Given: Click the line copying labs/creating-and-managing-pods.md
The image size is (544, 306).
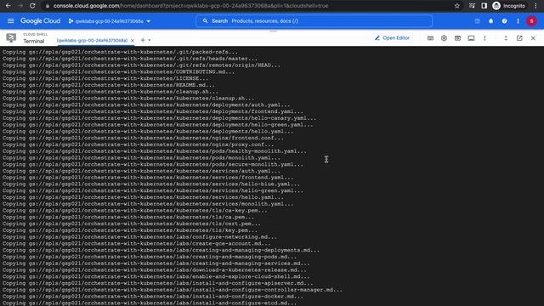Looking at the screenshot, I should point(150,257).
